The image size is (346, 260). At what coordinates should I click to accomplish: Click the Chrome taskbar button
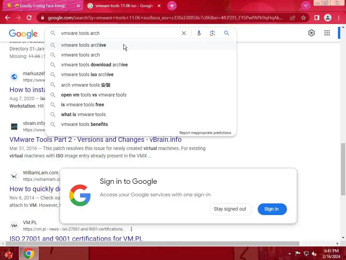click(x=29, y=253)
